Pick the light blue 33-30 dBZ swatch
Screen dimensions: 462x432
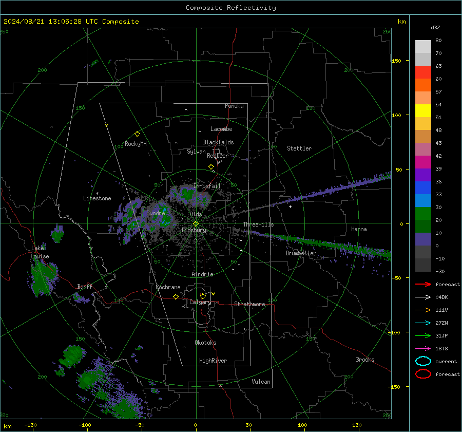pos(423,201)
